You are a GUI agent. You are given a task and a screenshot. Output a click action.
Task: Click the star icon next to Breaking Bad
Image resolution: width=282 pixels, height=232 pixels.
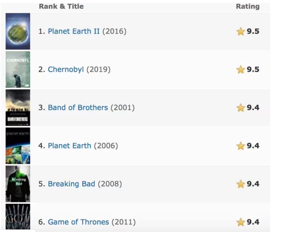click(241, 184)
